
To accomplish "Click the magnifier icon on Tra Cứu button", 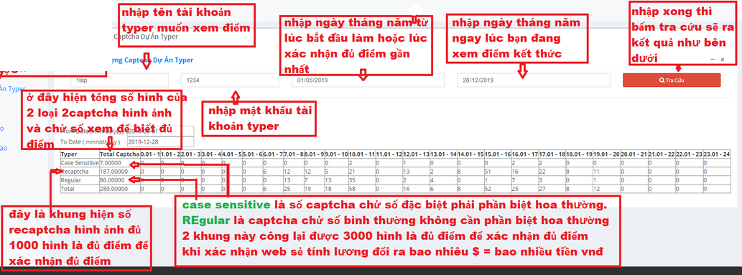I will point(662,80).
